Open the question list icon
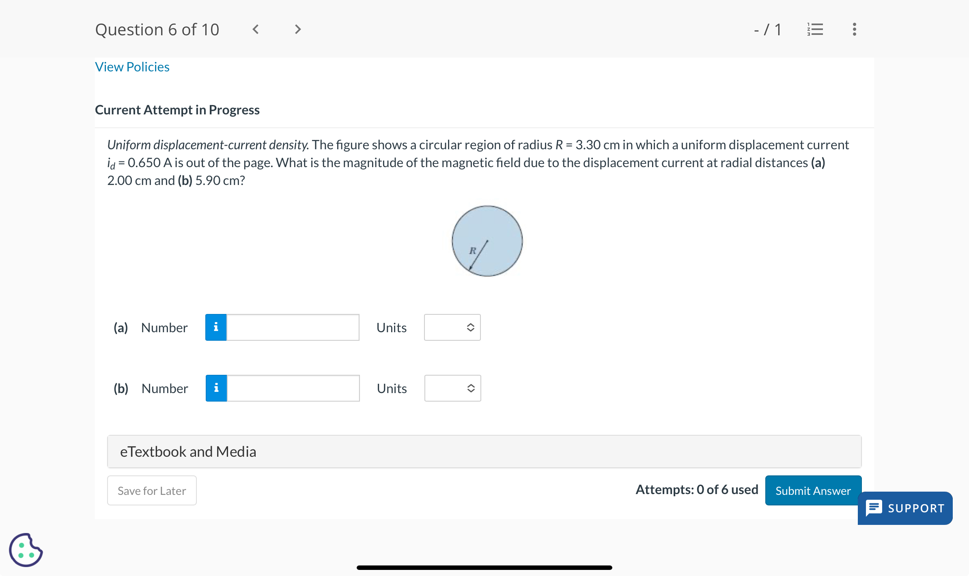Screen dimensions: 969x576 (815, 29)
